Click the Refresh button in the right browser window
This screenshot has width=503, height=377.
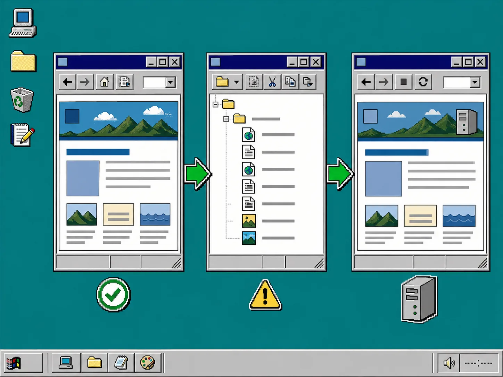[x=423, y=82]
